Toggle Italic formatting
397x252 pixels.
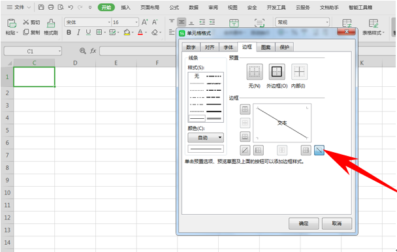78,33
